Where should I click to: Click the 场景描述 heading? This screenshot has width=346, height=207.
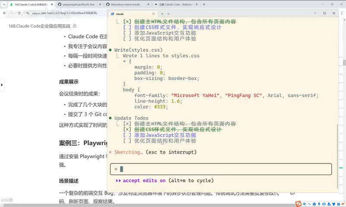[69, 181]
